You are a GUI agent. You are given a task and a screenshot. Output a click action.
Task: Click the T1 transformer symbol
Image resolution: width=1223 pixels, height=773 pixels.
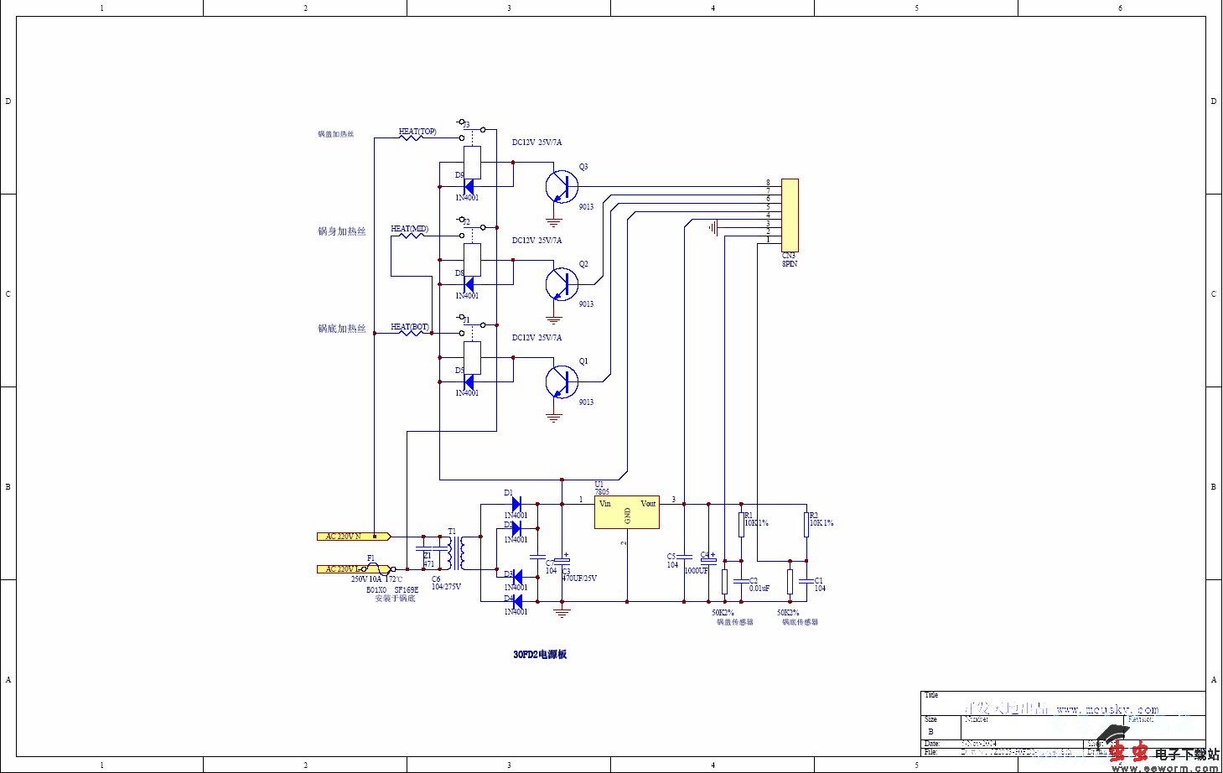tap(455, 553)
